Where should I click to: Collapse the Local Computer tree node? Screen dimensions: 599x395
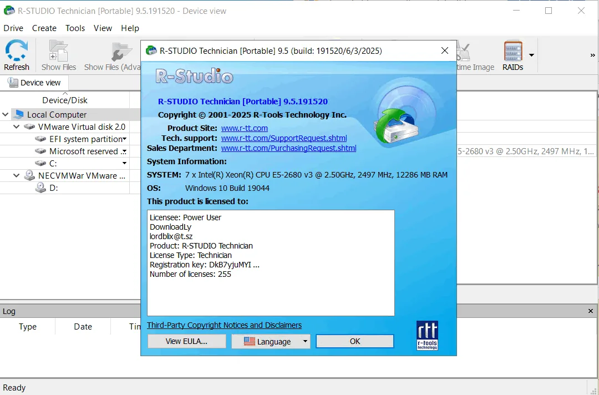click(x=6, y=114)
